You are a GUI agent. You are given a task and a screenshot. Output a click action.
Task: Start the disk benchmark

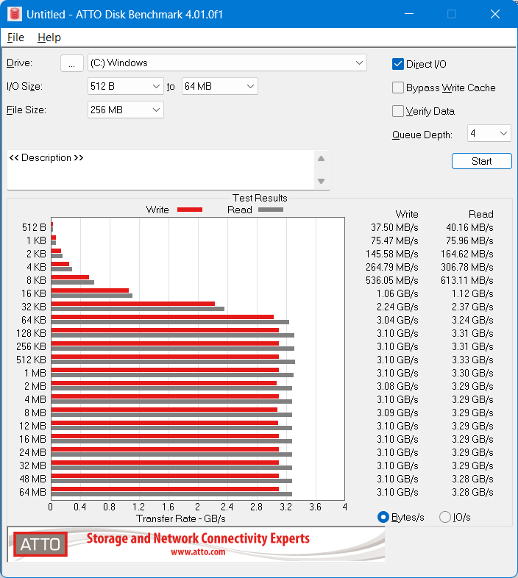point(481,161)
